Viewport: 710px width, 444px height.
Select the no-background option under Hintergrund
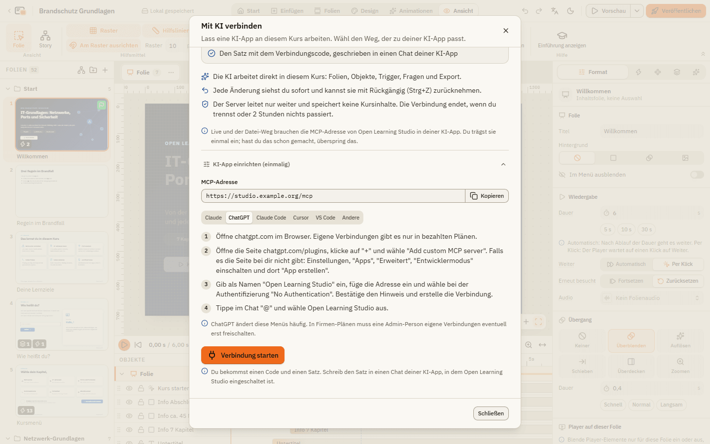577,158
